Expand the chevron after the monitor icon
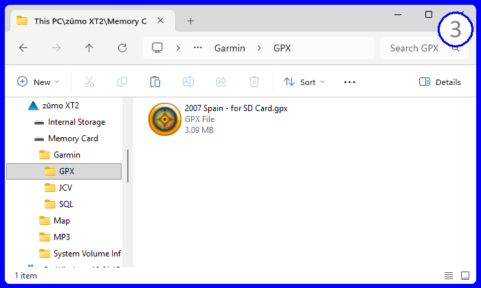Image resolution: width=481 pixels, height=288 pixels. pyautogui.click(x=178, y=48)
